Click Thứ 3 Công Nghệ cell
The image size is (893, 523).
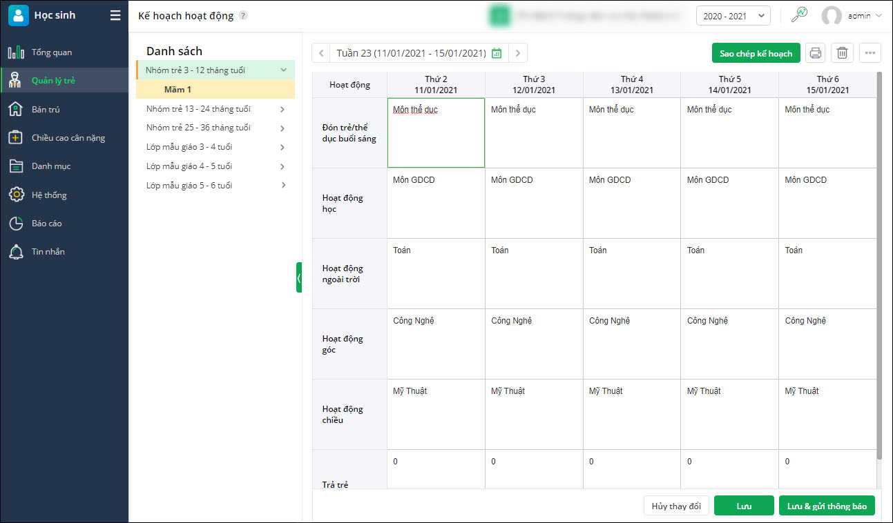(x=534, y=344)
